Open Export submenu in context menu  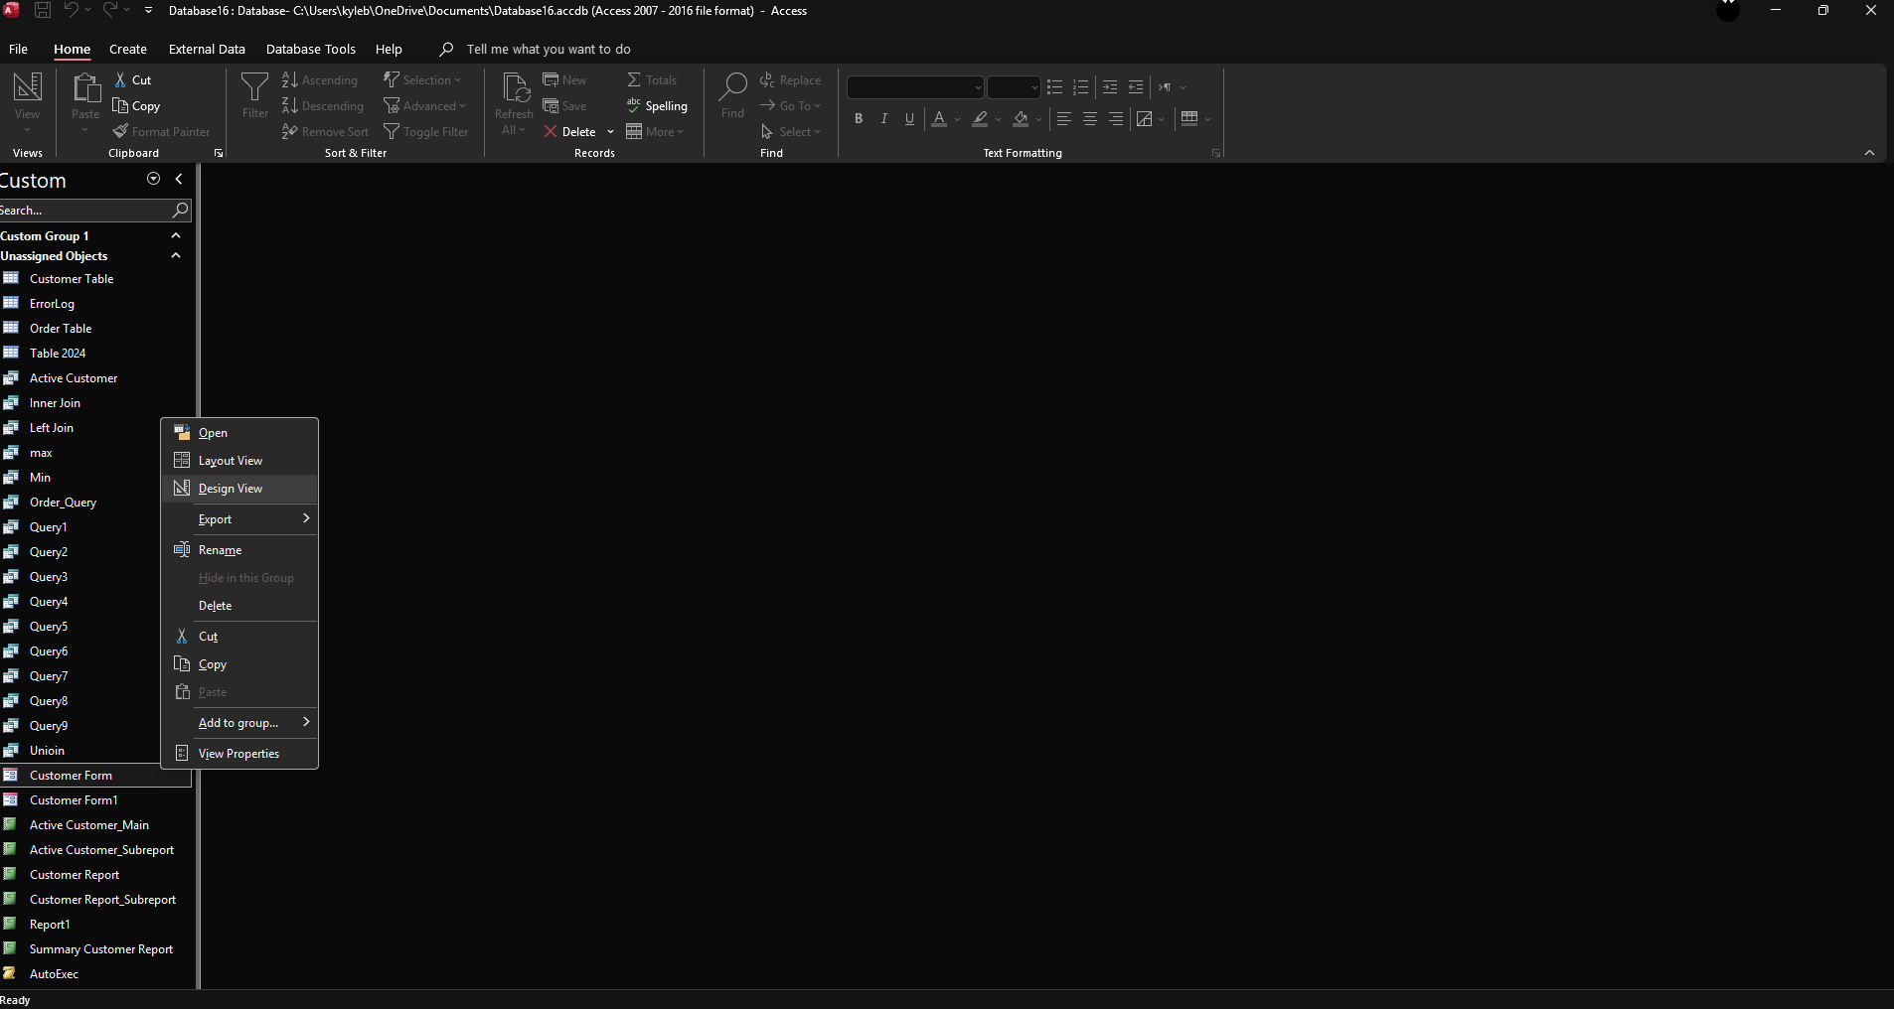[x=239, y=519]
